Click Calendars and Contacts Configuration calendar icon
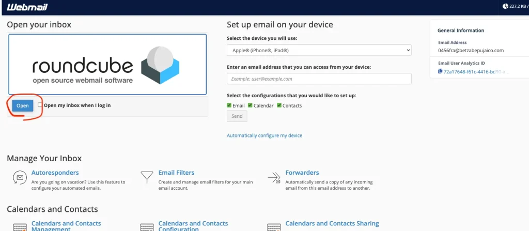This screenshot has height=231, width=529. [147, 227]
